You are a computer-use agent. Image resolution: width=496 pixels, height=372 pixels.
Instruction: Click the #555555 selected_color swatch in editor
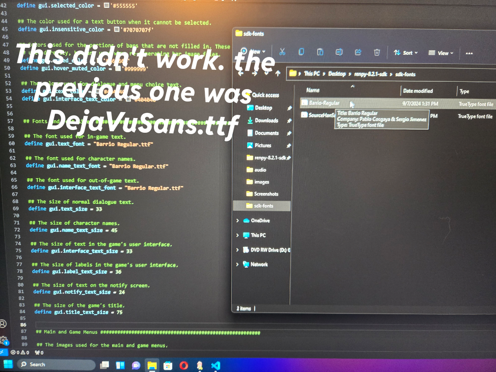(x=107, y=6)
